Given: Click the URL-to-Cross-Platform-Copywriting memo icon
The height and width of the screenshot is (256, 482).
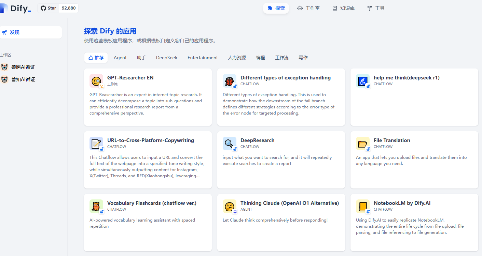Looking at the screenshot, I should [x=96, y=144].
